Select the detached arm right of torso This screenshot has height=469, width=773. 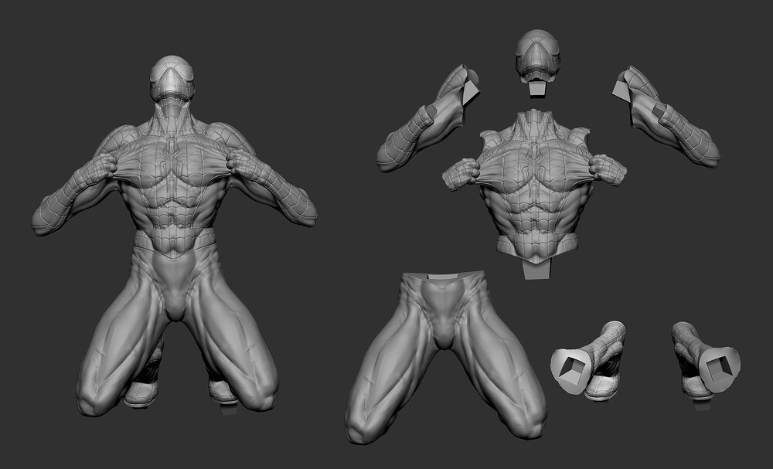666,117
